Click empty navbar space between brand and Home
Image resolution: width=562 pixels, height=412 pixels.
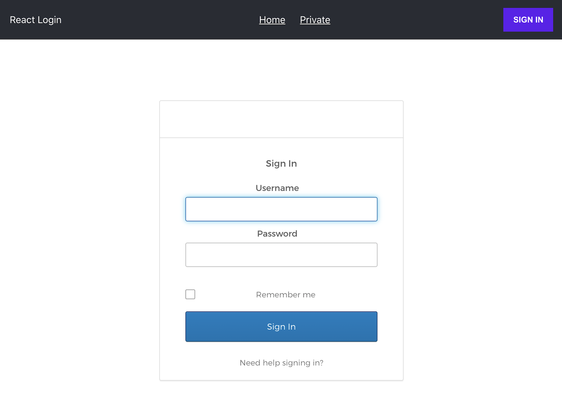tap(158, 20)
